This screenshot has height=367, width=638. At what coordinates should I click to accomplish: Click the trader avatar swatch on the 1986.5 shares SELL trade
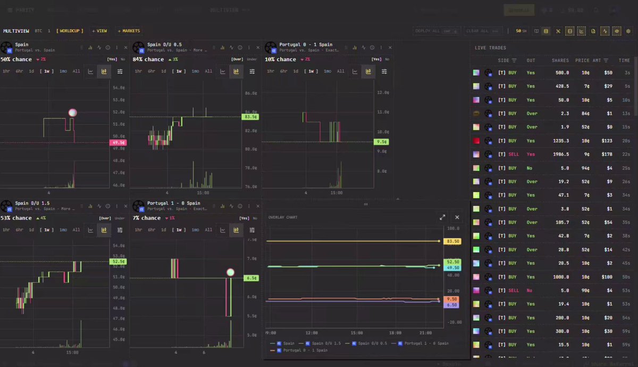click(x=476, y=154)
